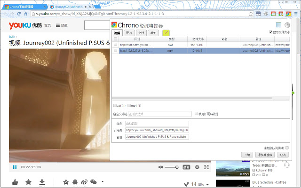
Task: Favorite the video with the star icon
Action: [x=28, y=182]
